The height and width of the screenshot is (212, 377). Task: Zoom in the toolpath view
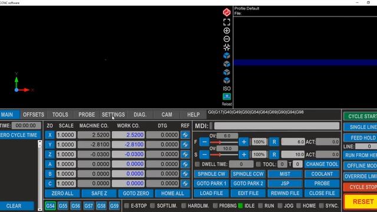tap(226, 31)
